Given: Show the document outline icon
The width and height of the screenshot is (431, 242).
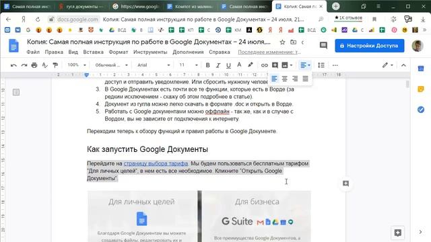Looking at the screenshot, I should pyautogui.click(x=16, y=92).
